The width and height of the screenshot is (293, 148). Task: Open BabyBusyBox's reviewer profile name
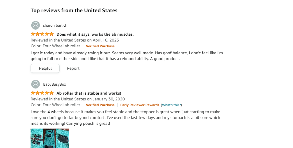pyautogui.click(x=54, y=84)
